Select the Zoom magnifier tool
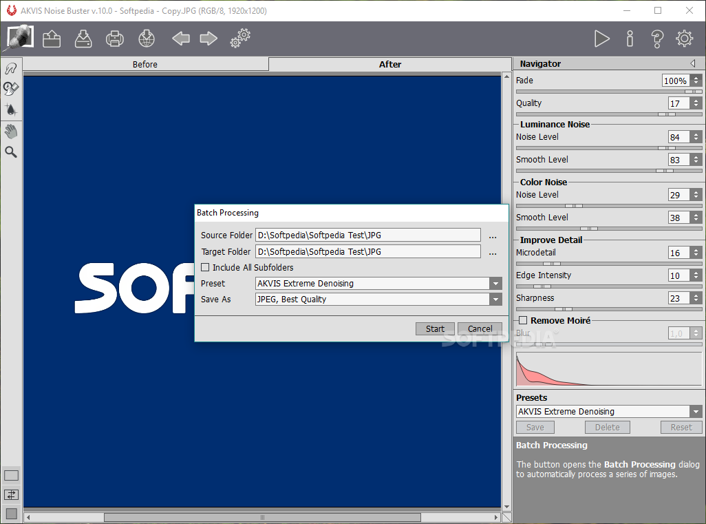706x524 pixels. pyautogui.click(x=11, y=152)
